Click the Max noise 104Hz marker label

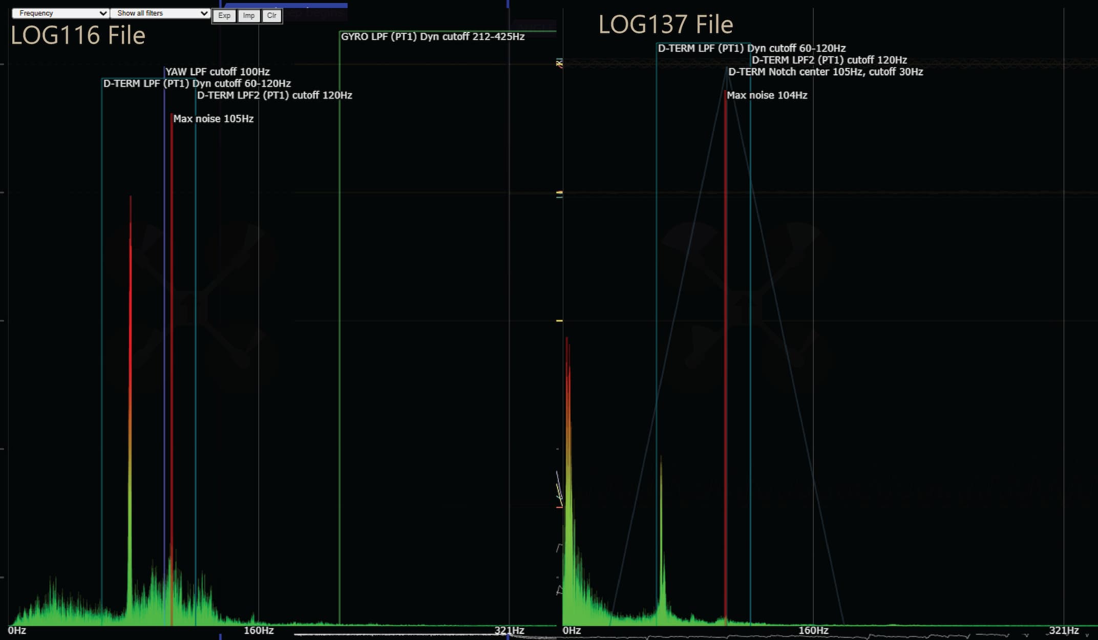pos(767,95)
